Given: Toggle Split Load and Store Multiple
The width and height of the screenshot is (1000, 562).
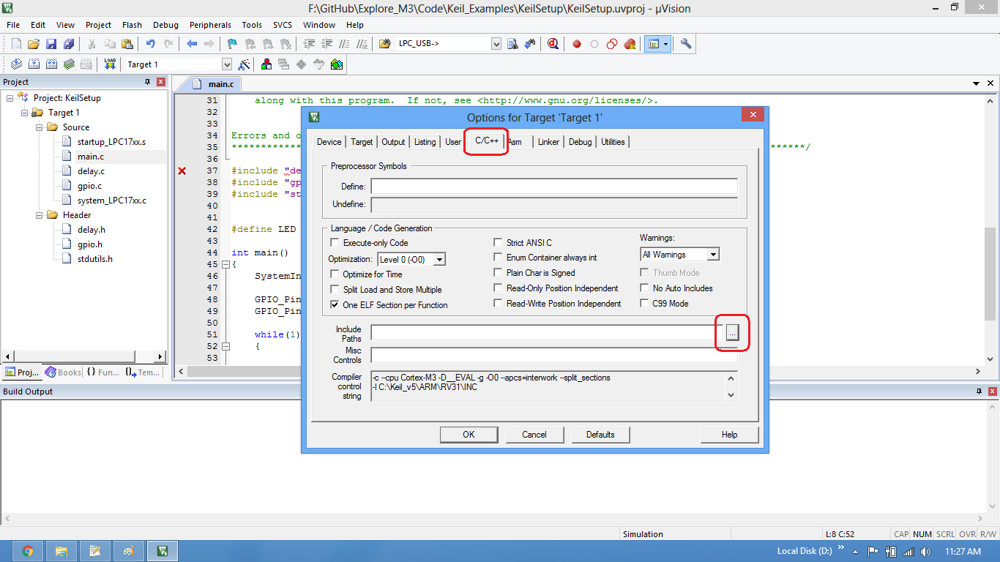Looking at the screenshot, I should [335, 290].
